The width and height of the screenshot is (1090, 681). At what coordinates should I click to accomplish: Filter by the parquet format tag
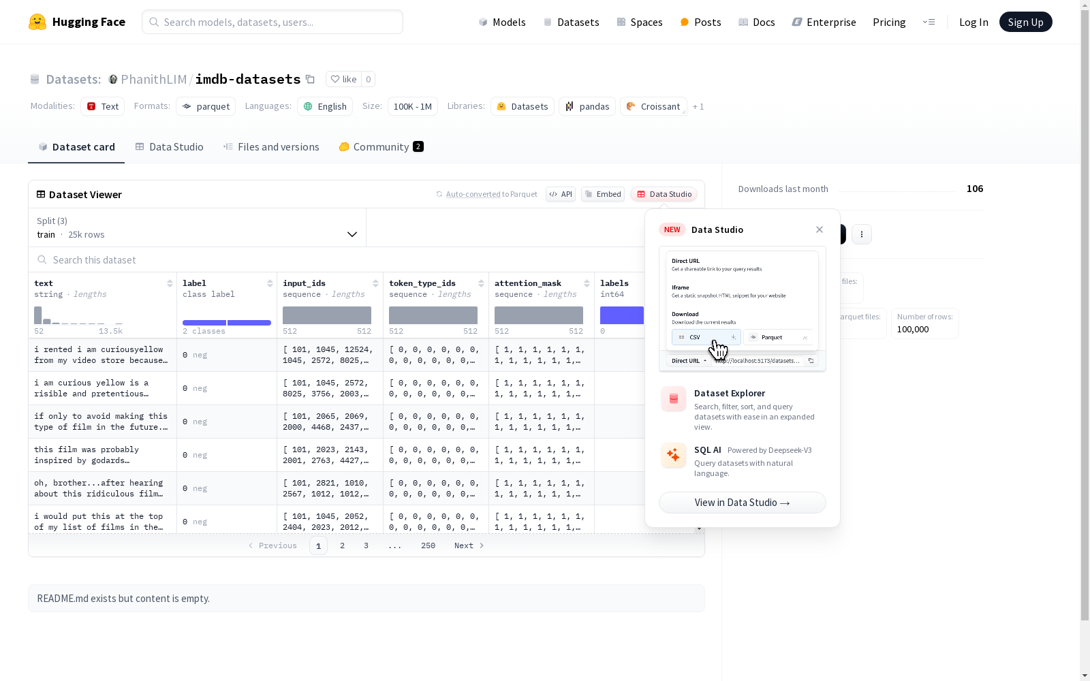click(206, 106)
